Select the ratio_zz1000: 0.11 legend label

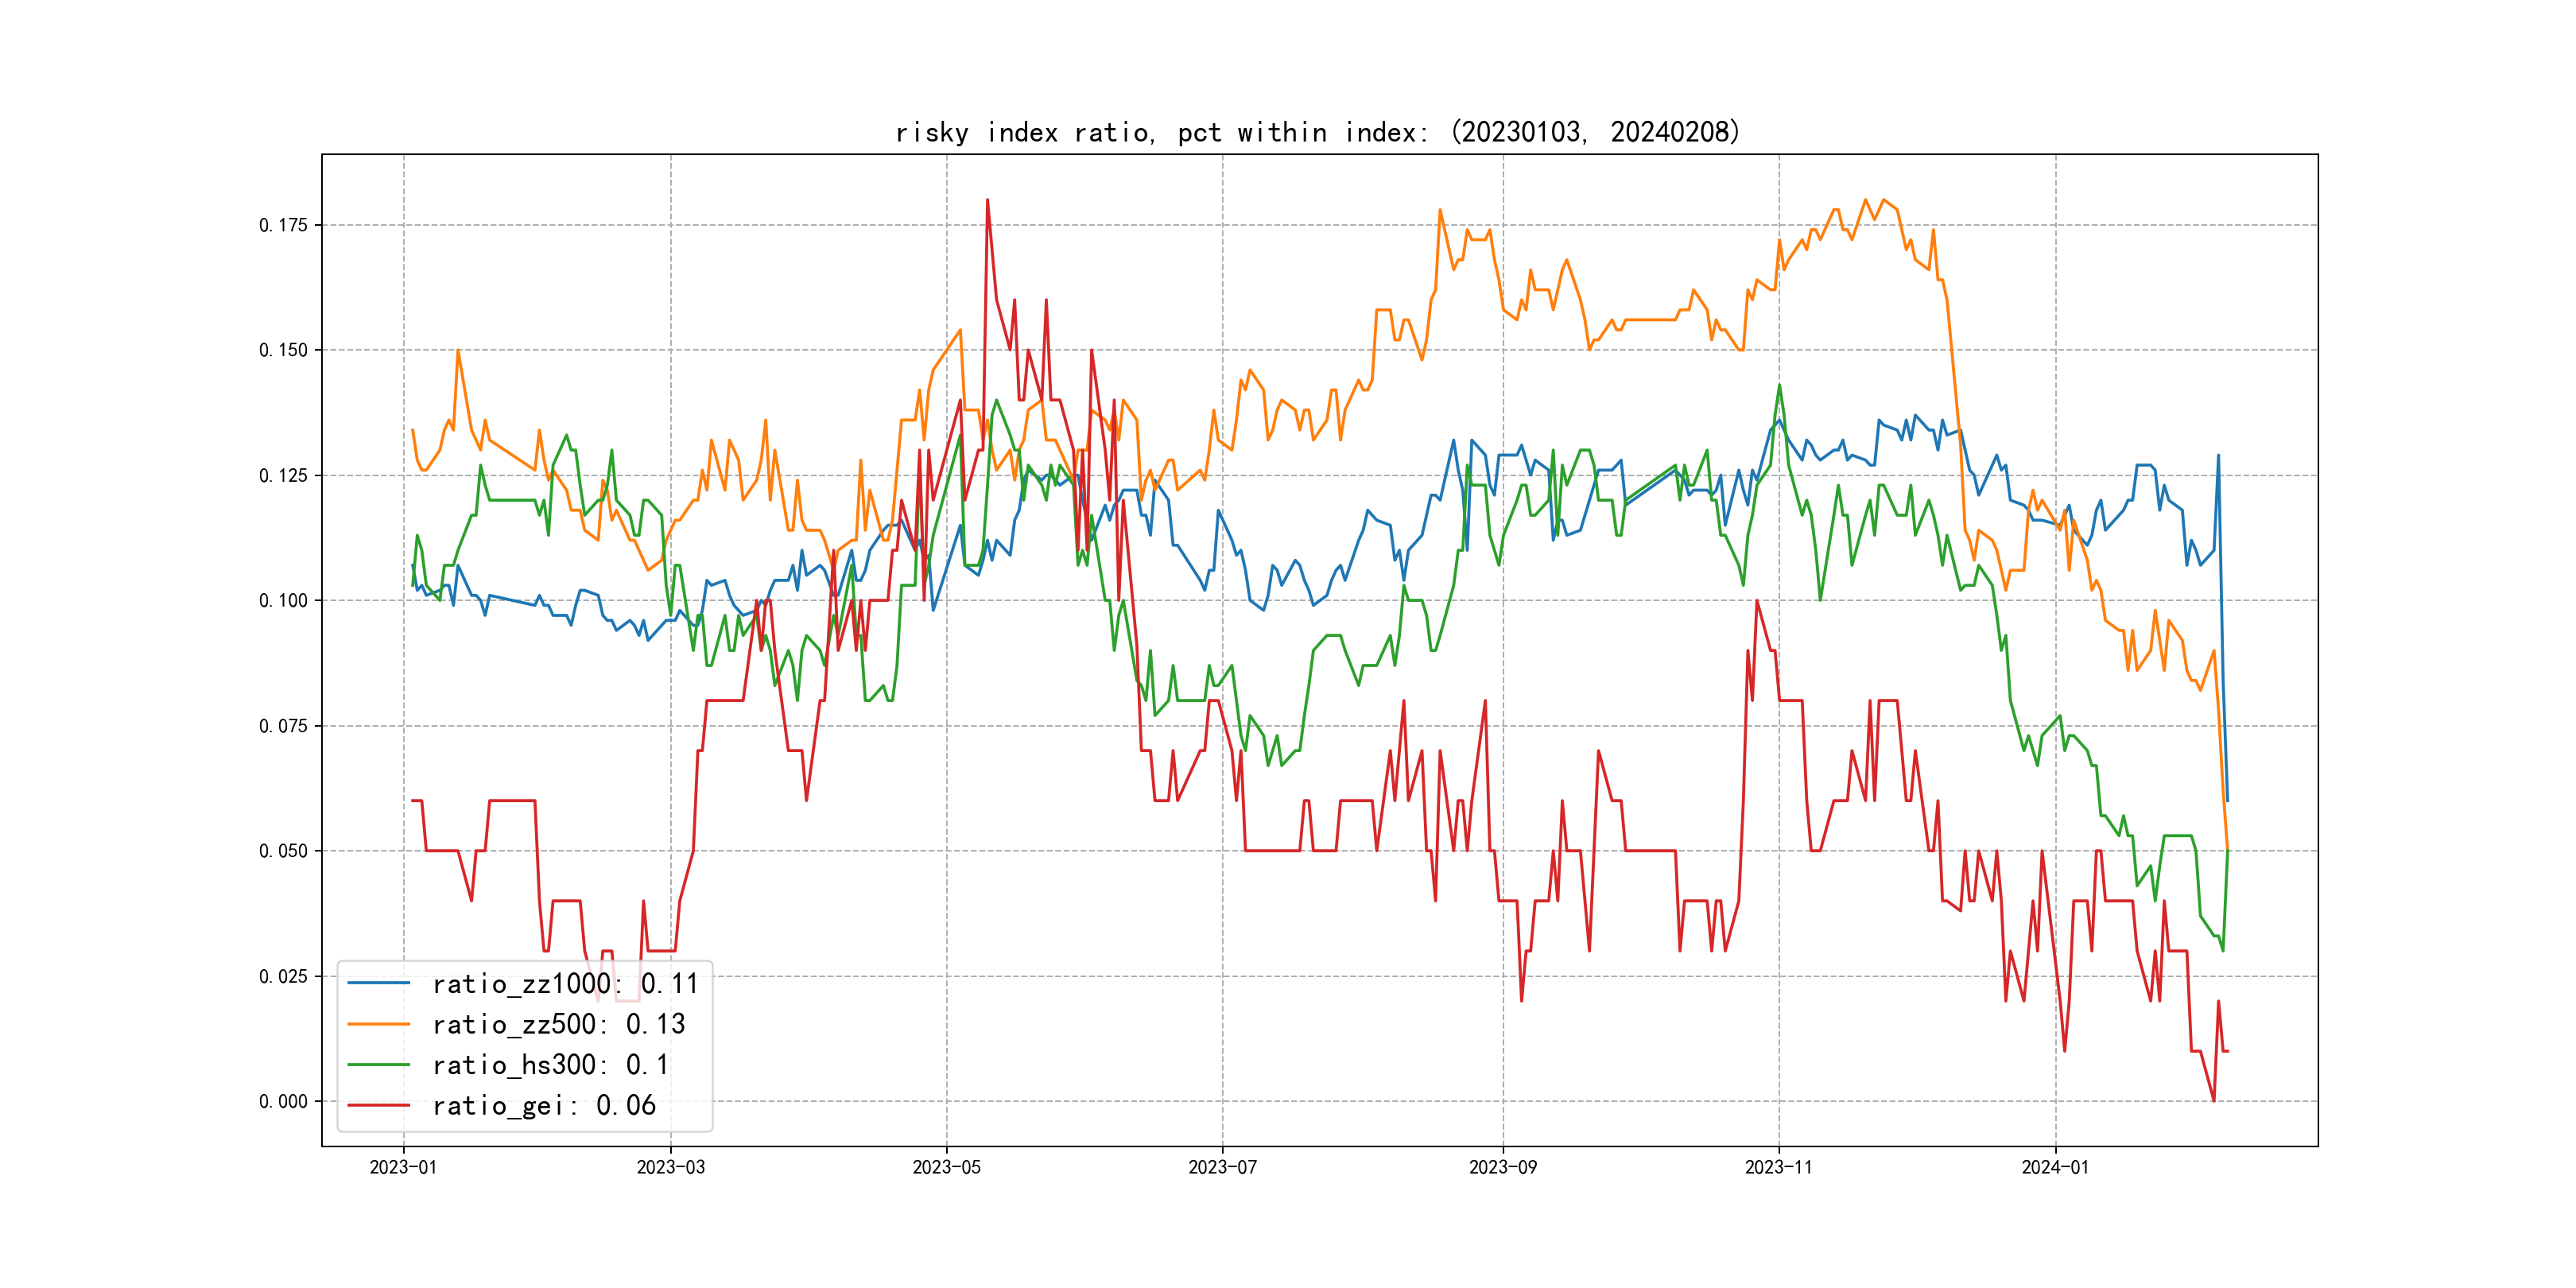pos(565,984)
